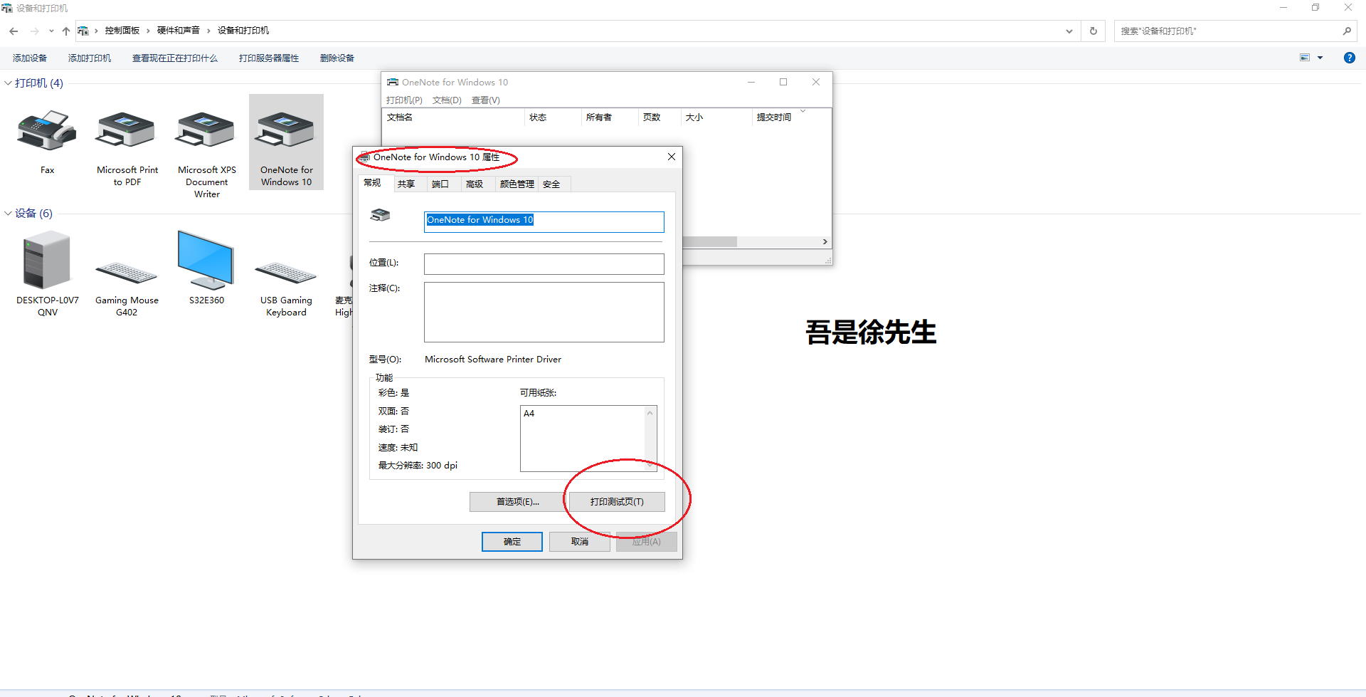Viewport: 1366px width, 697px height.
Task: Click 打印服务器属性 toolbar item
Action: pos(269,58)
